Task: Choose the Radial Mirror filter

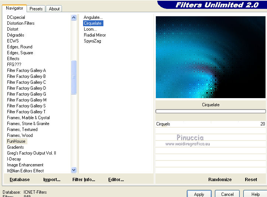Action: [95, 35]
